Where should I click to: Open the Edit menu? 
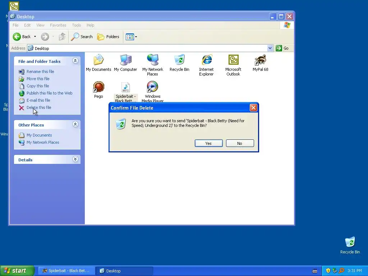tap(27, 25)
